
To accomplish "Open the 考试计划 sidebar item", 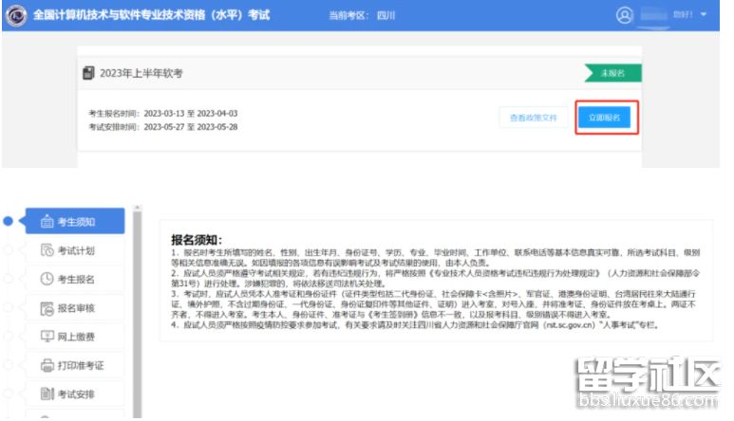I will point(74,250).
